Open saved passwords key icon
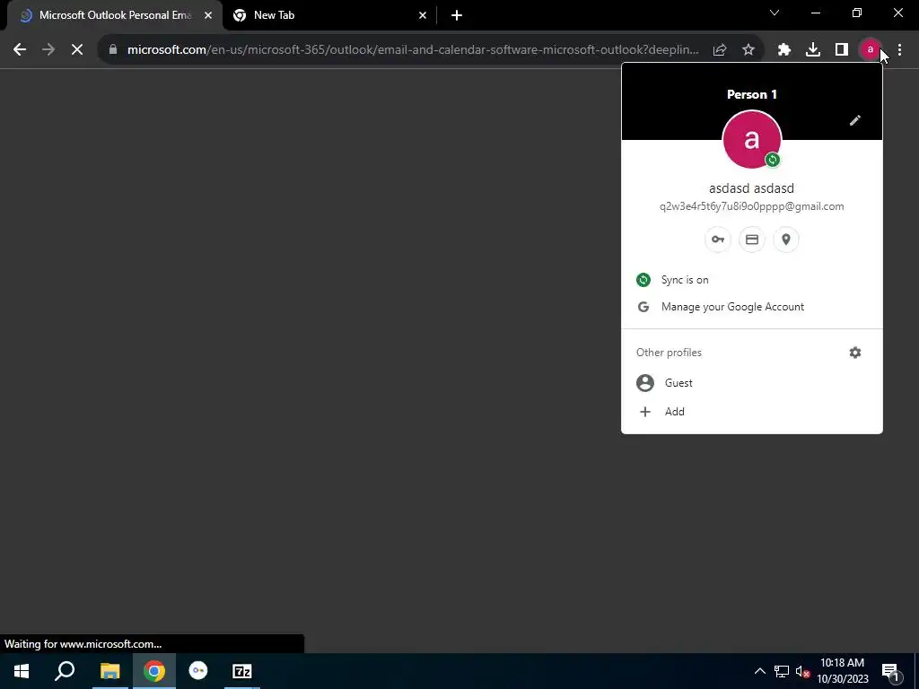Image resolution: width=919 pixels, height=689 pixels. [718, 239]
